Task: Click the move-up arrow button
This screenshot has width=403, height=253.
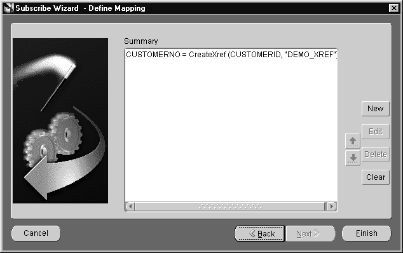Action: coord(353,140)
